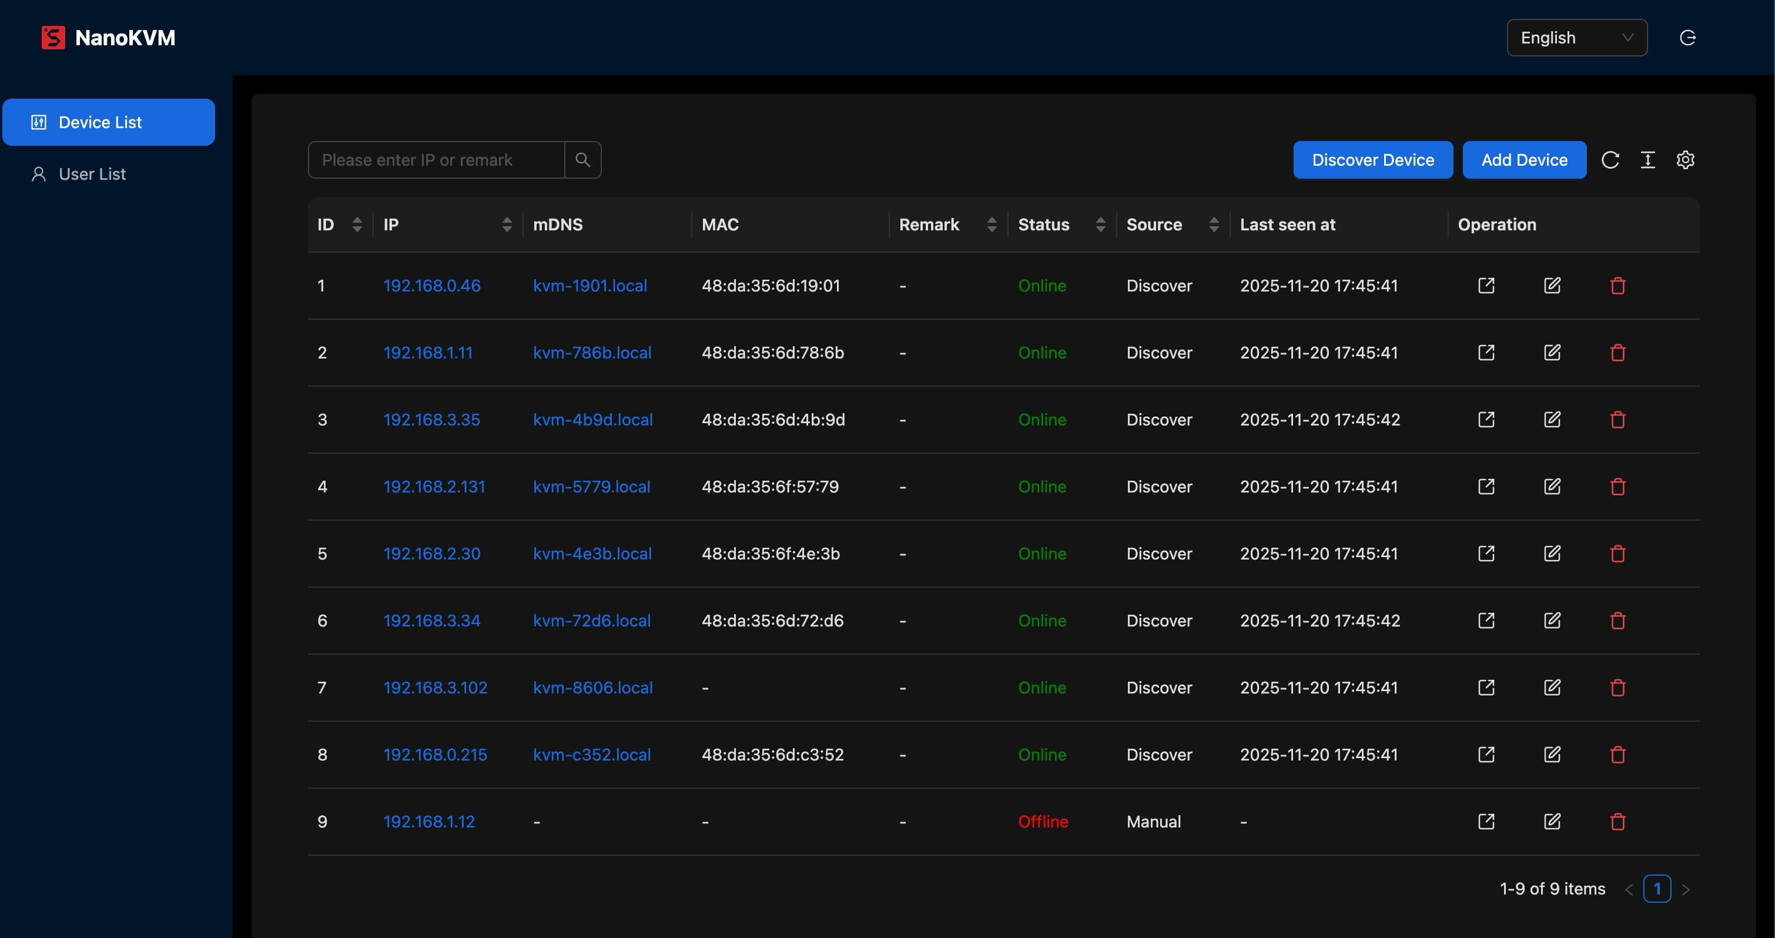Focus the IP or remark search field
The height and width of the screenshot is (938, 1775).
tap(436, 160)
